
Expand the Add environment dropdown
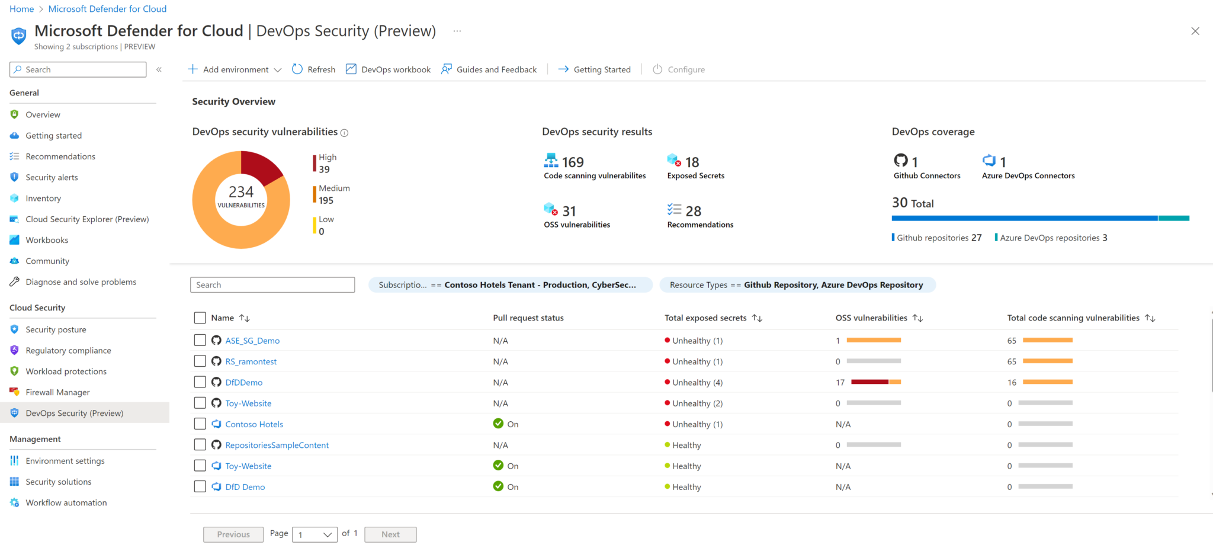(x=278, y=69)
